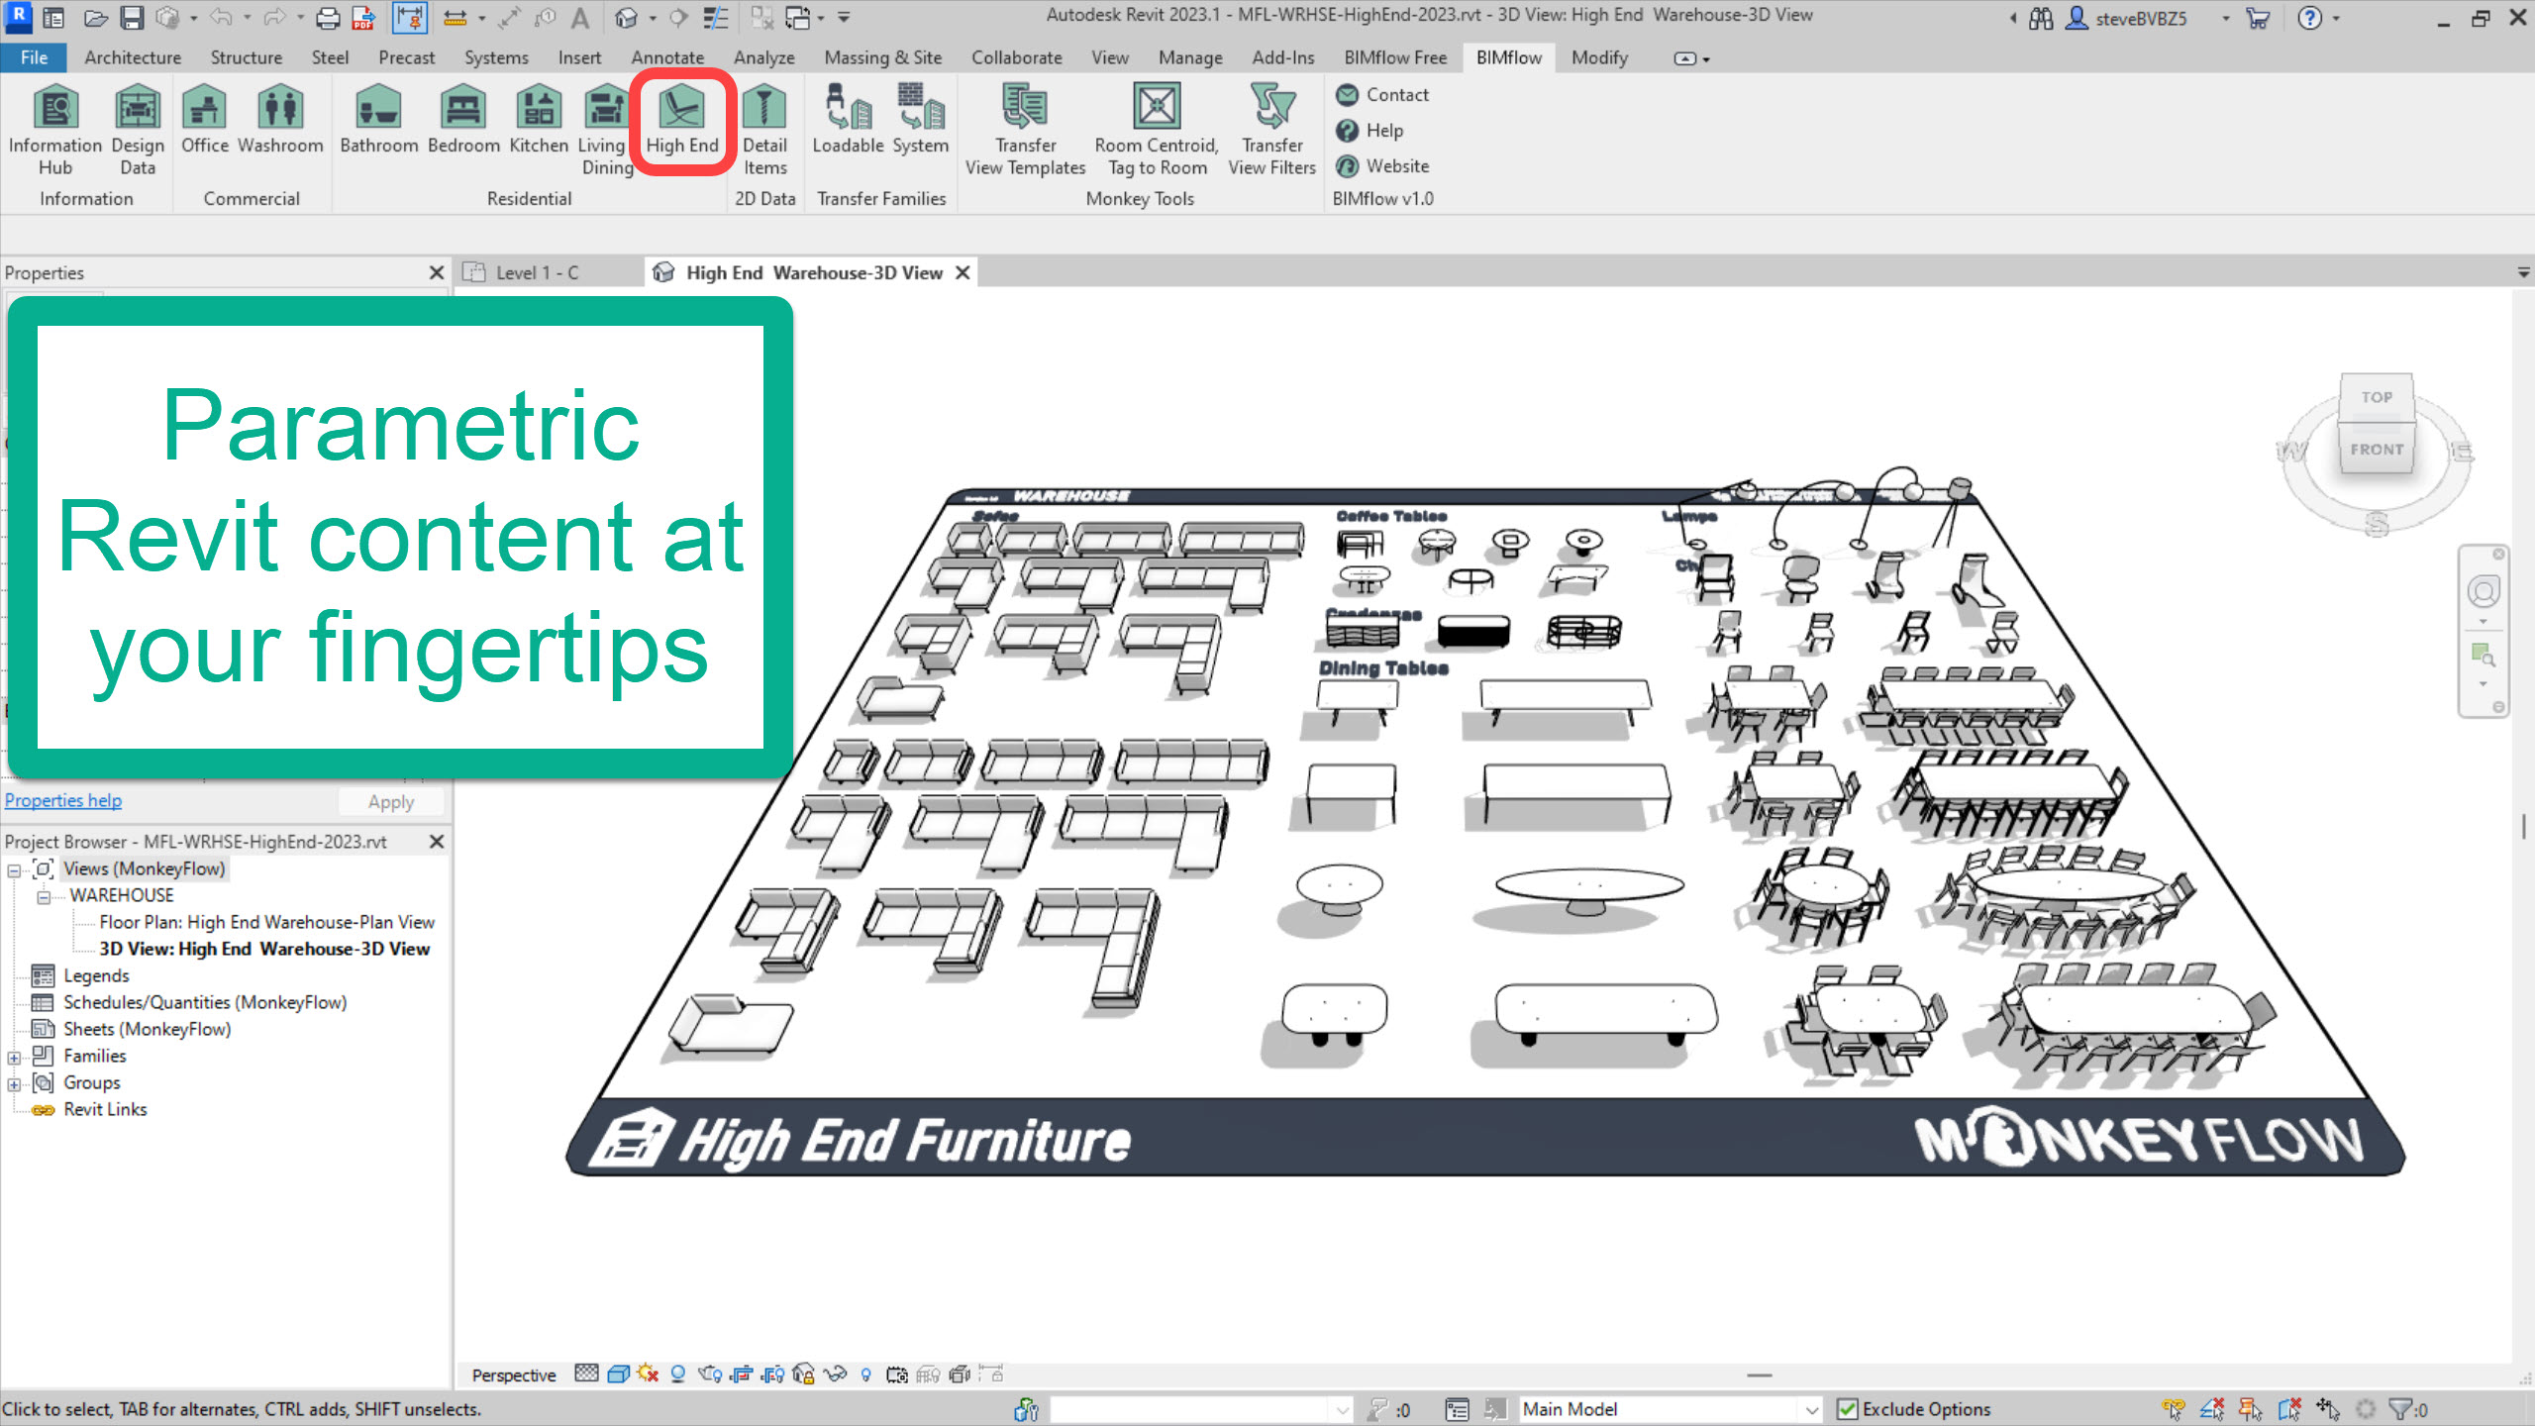Click the Visual Style icon in view bar
Viewport: 2535px width, 1426px height.
[618, 1375]
